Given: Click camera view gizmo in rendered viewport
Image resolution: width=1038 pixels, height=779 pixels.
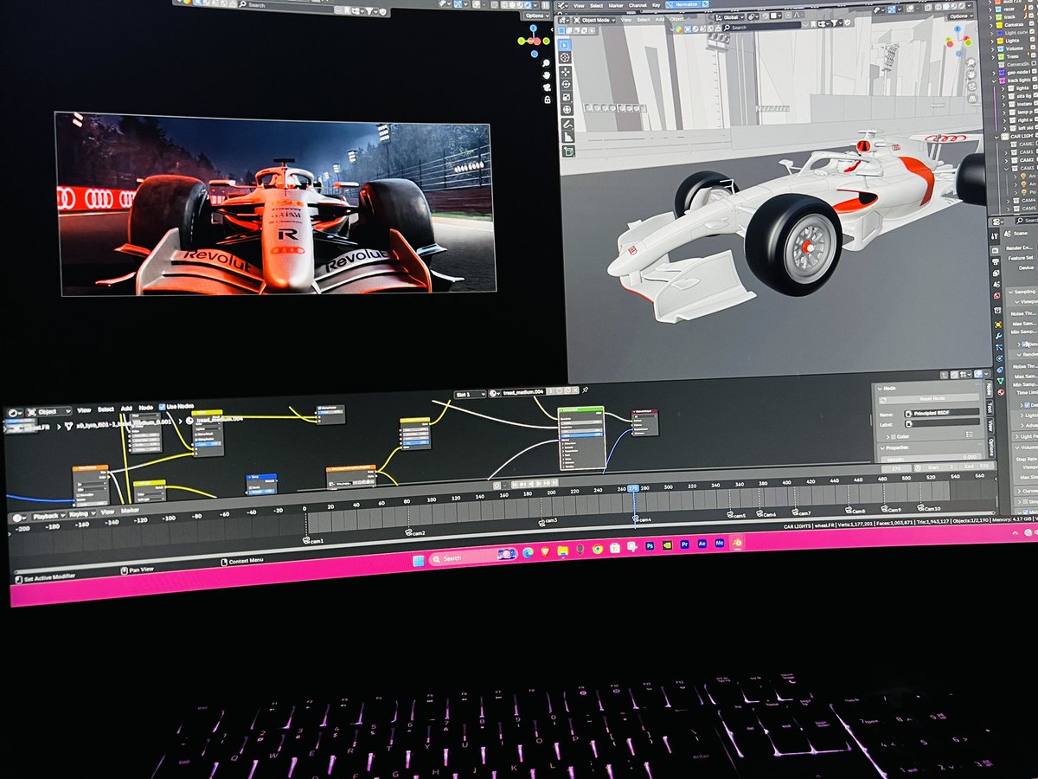Looking at the screenshot, I should click(547, 87).
